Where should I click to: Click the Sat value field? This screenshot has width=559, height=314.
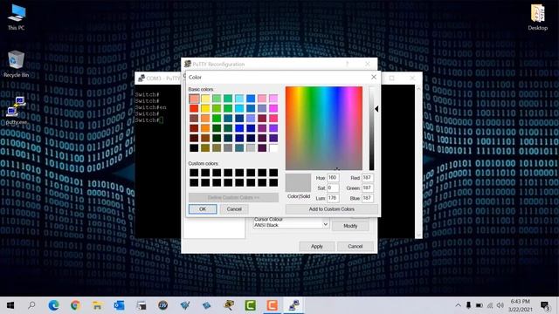pyautogui.click(x=333, y=188)
